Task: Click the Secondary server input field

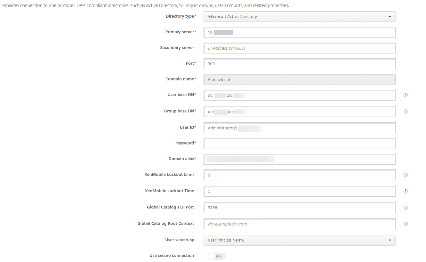Action: click(x=299, y=48)
